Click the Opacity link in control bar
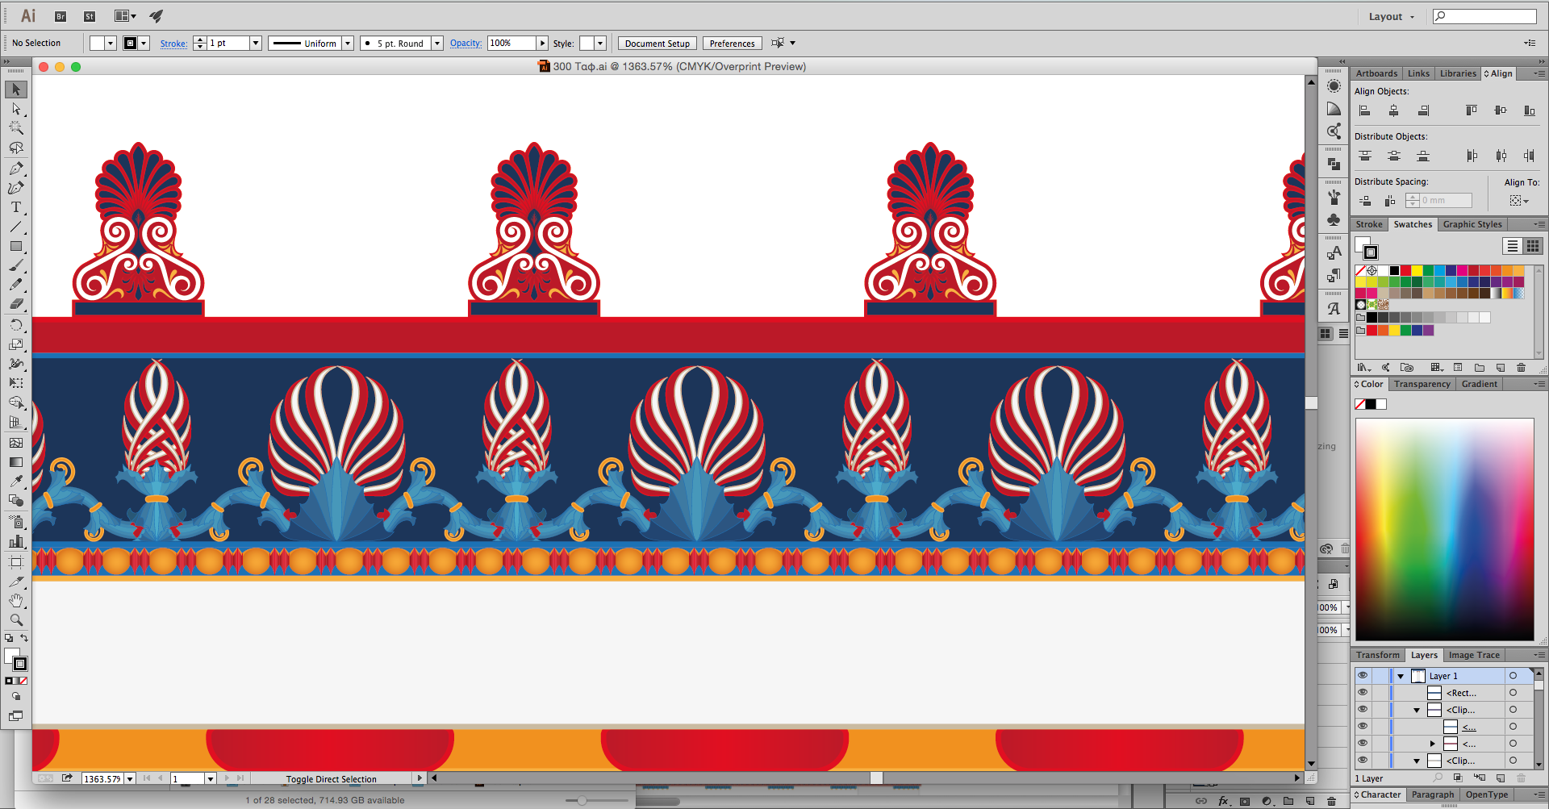1549x809 pixels. click(x=466, y=43)
